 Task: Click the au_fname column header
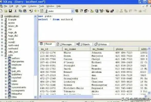(x=102, y=49)
